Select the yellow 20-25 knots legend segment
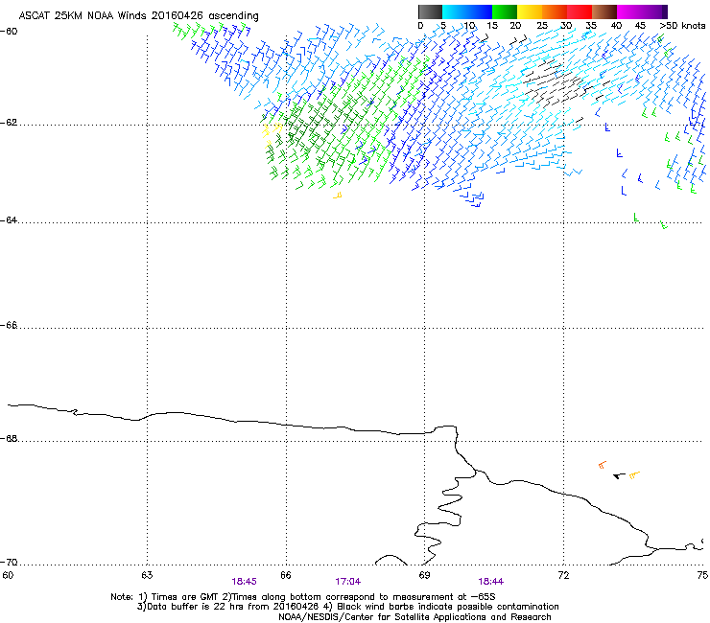710x623 pixels. pyautogui.click(x=530, y=12)
